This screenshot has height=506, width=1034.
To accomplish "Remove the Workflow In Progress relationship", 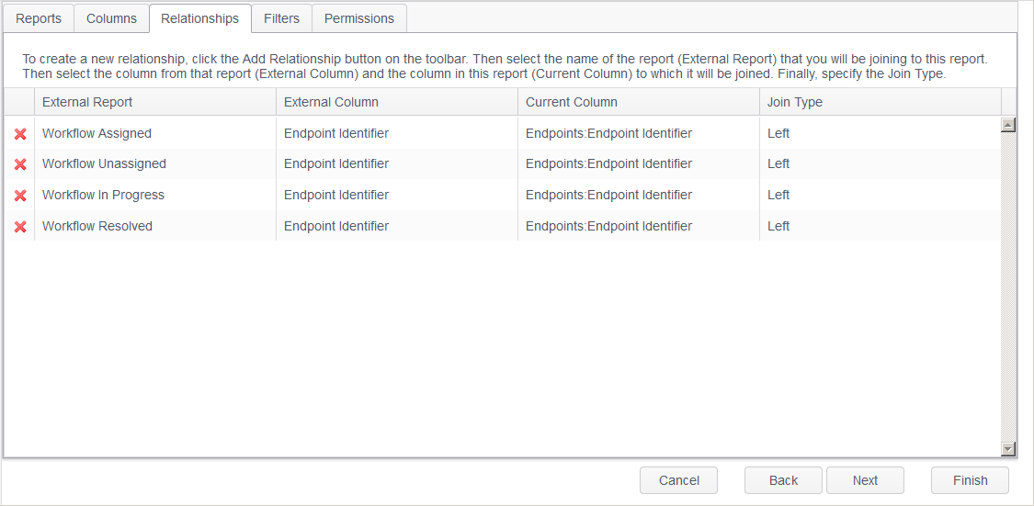I will [x=20, y=196].
